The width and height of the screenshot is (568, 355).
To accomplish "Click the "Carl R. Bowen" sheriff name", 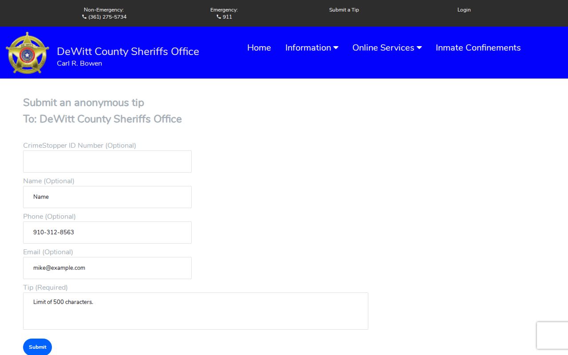I will tap(79, 63).
